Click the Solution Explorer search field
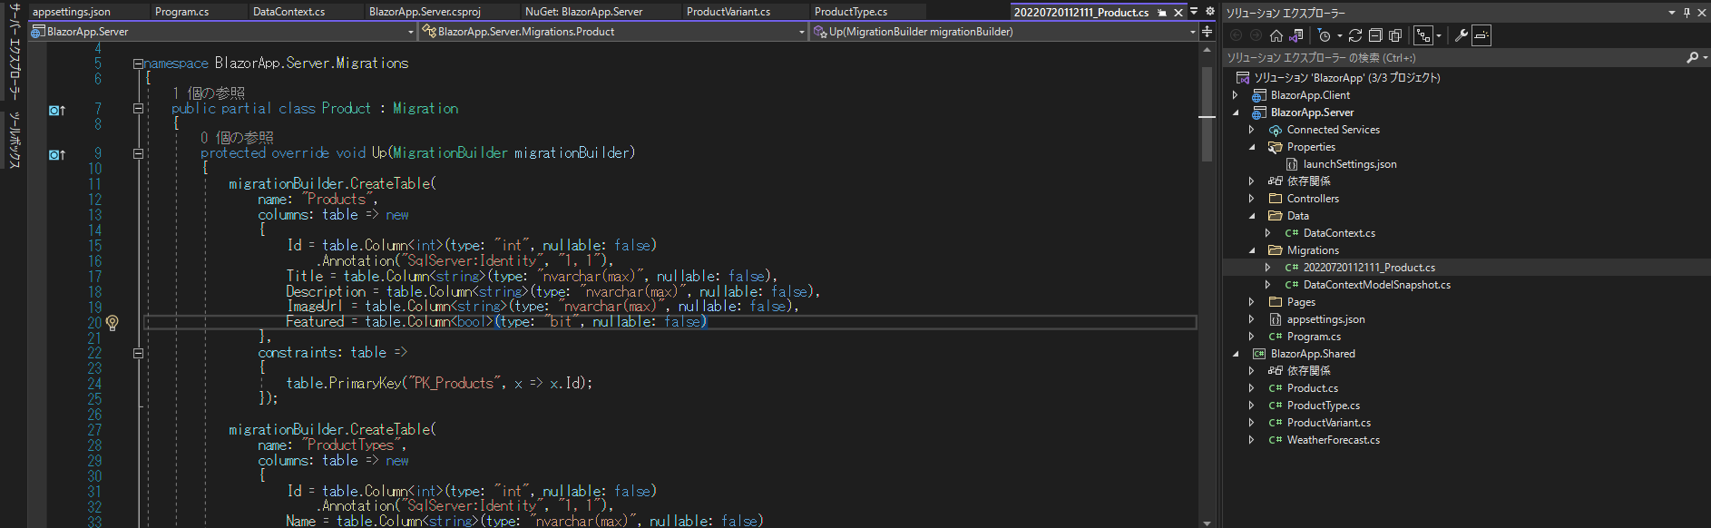1711x528 pixels. (1454, 57)
